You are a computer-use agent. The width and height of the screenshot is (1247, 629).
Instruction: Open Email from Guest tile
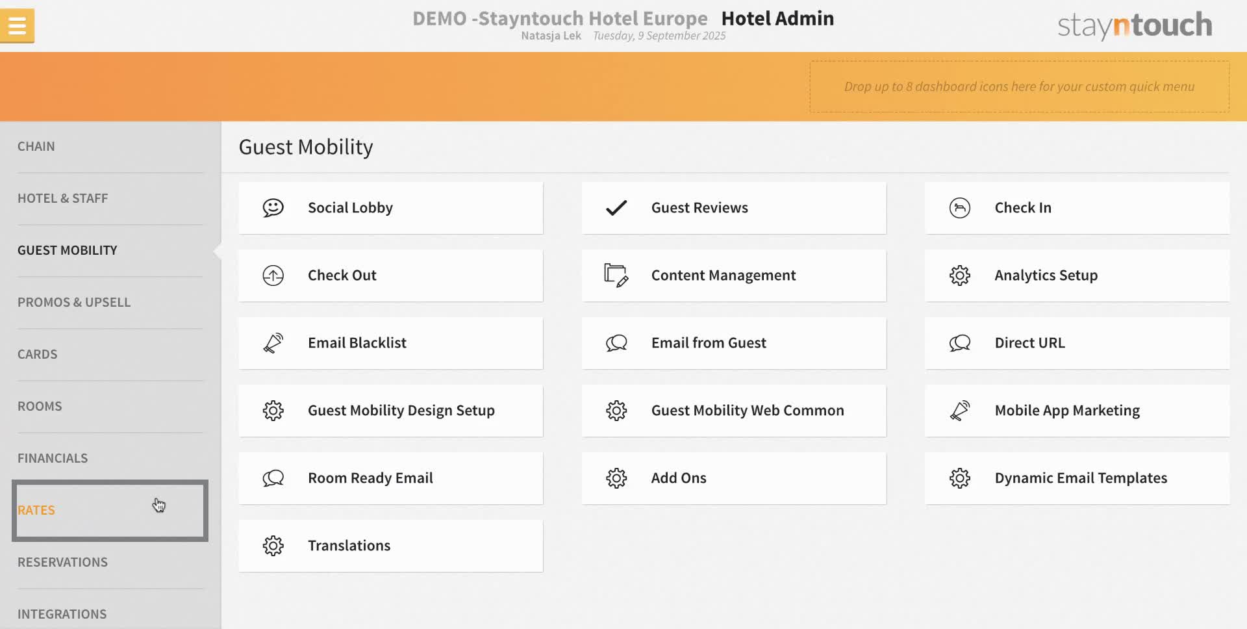pos(734,343)
